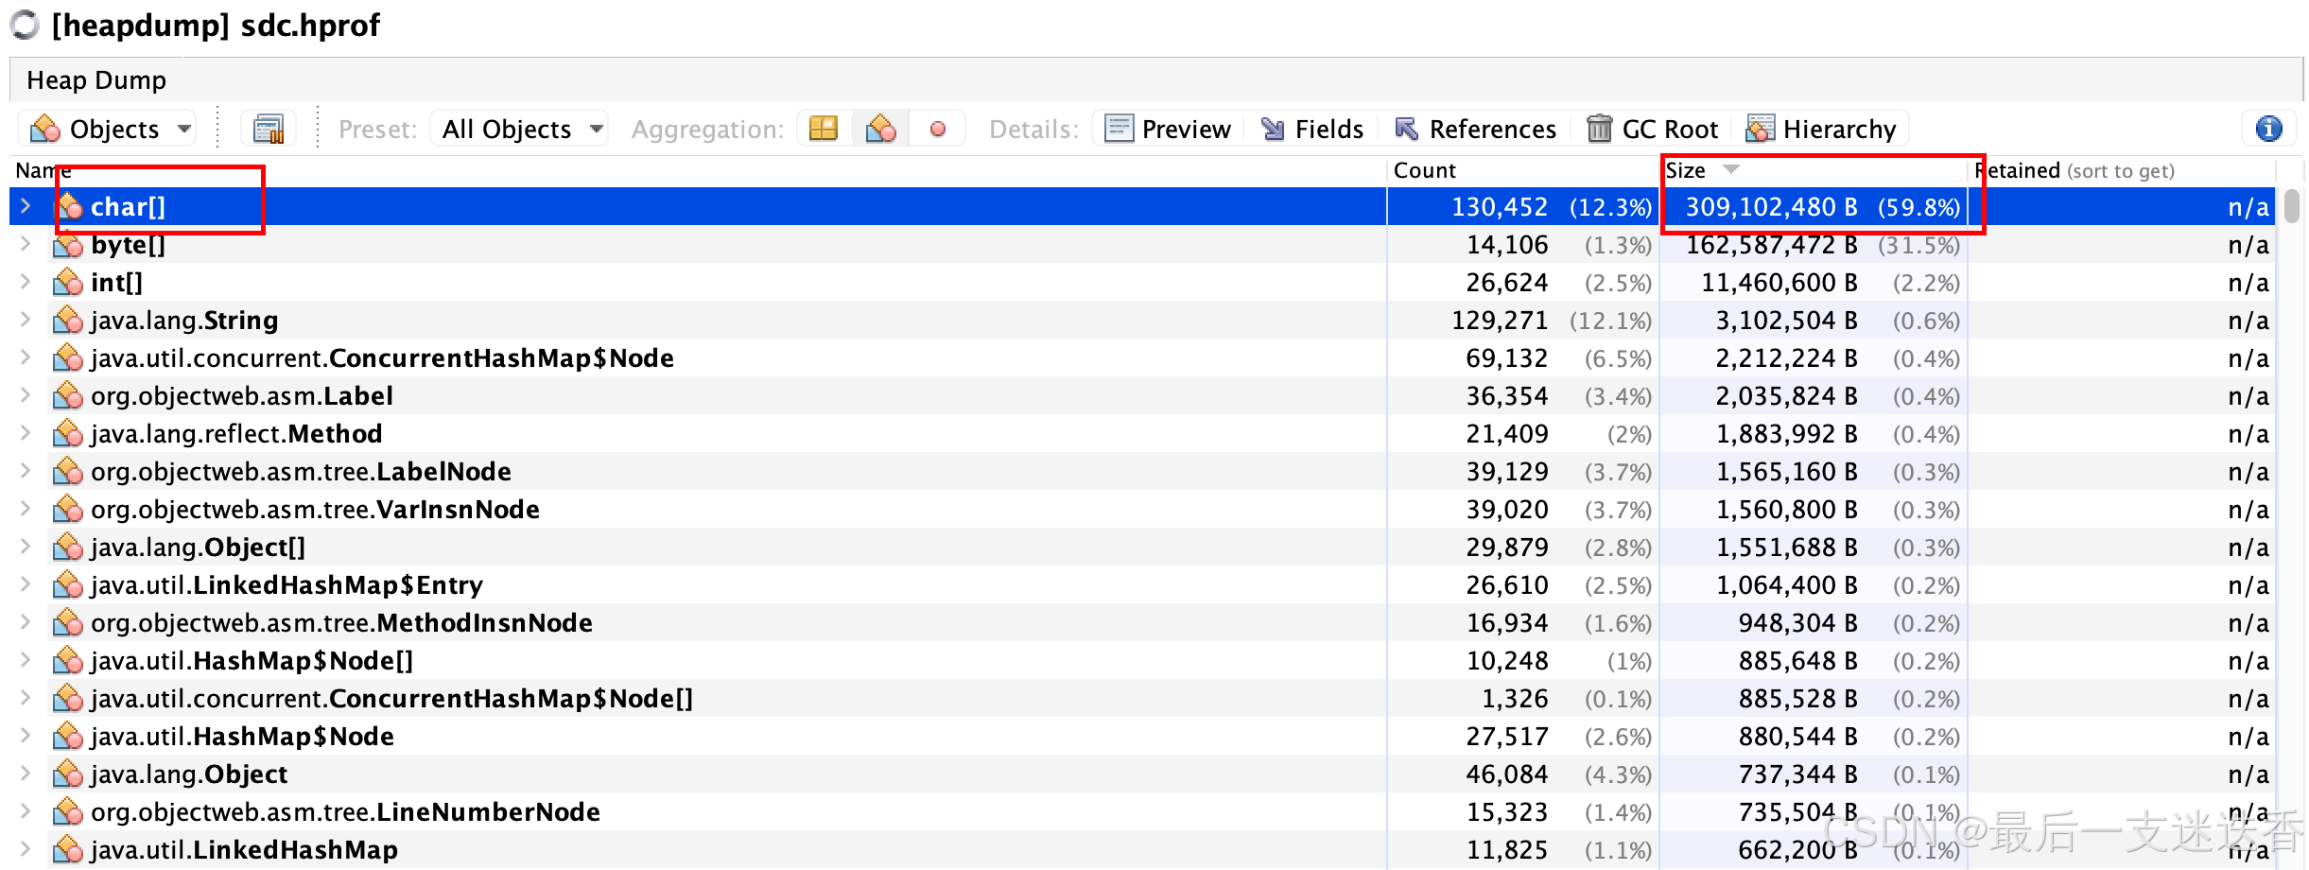Screen dimensions: 2309x870
Task: Click the java.util.LinkedHashMap class icon
Action: (x=68, y=849)
